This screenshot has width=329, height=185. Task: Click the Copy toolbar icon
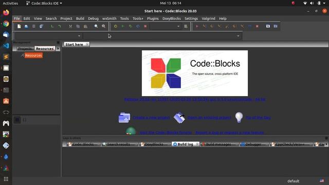click(x=78, y=26)
